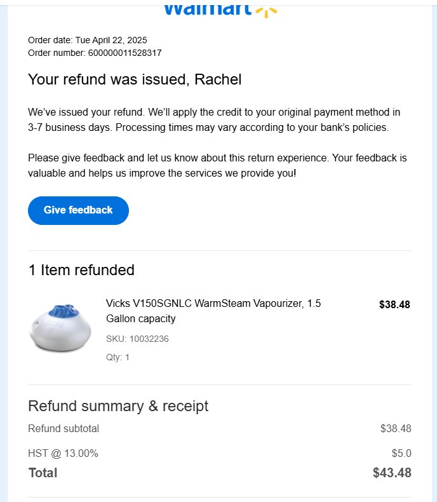Click the Qty: 1 label
The width and height of the screenshot is (437, 502).
coord(118,357)
